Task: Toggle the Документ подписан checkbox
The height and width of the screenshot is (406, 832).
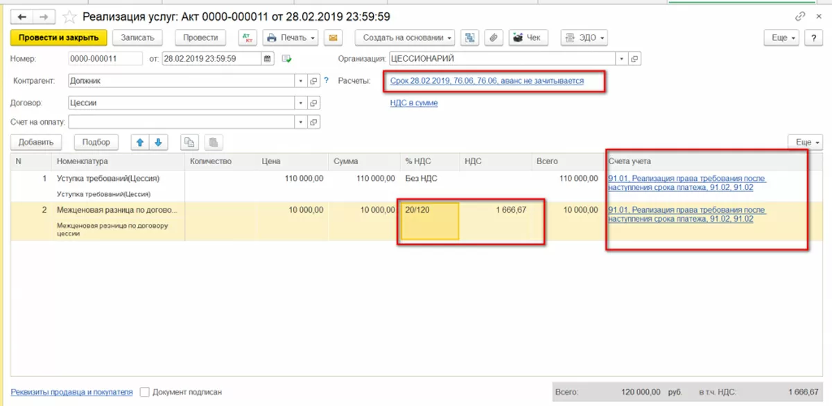Action: pos(144,392)
